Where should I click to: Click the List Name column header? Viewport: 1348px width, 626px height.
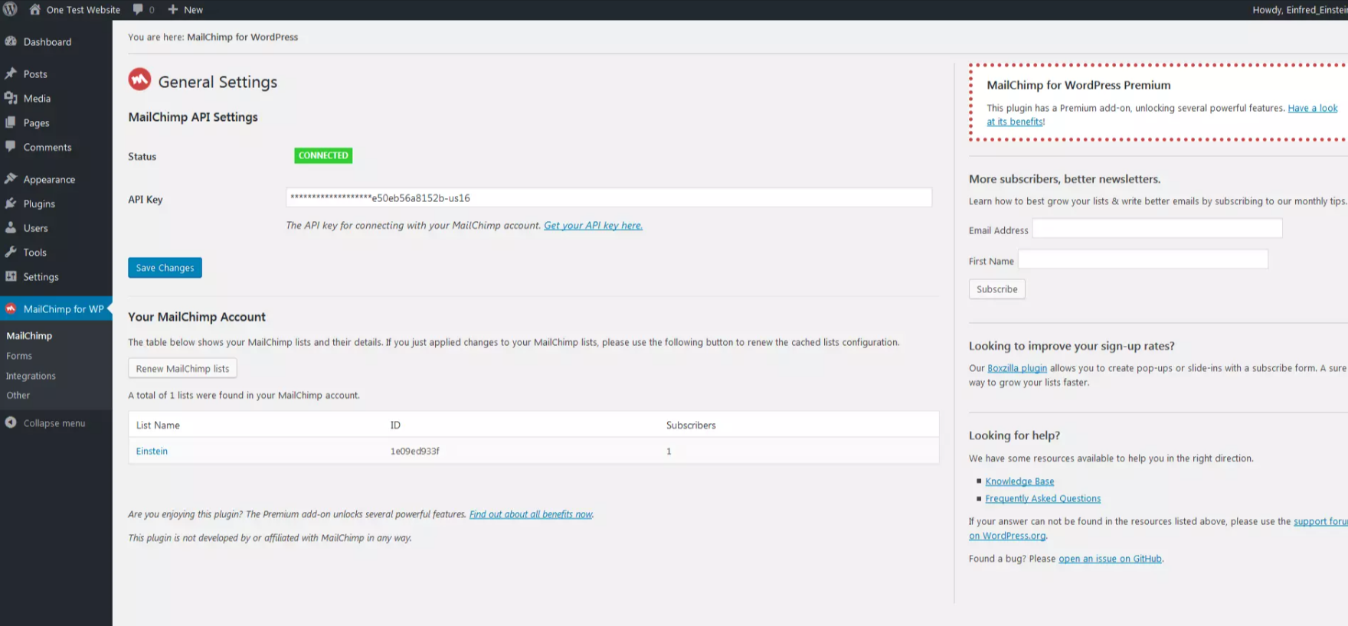click(x=158, y=425)
